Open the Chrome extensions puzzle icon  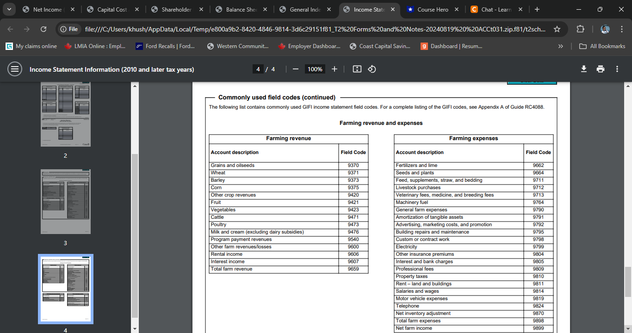tap(580, 28)
